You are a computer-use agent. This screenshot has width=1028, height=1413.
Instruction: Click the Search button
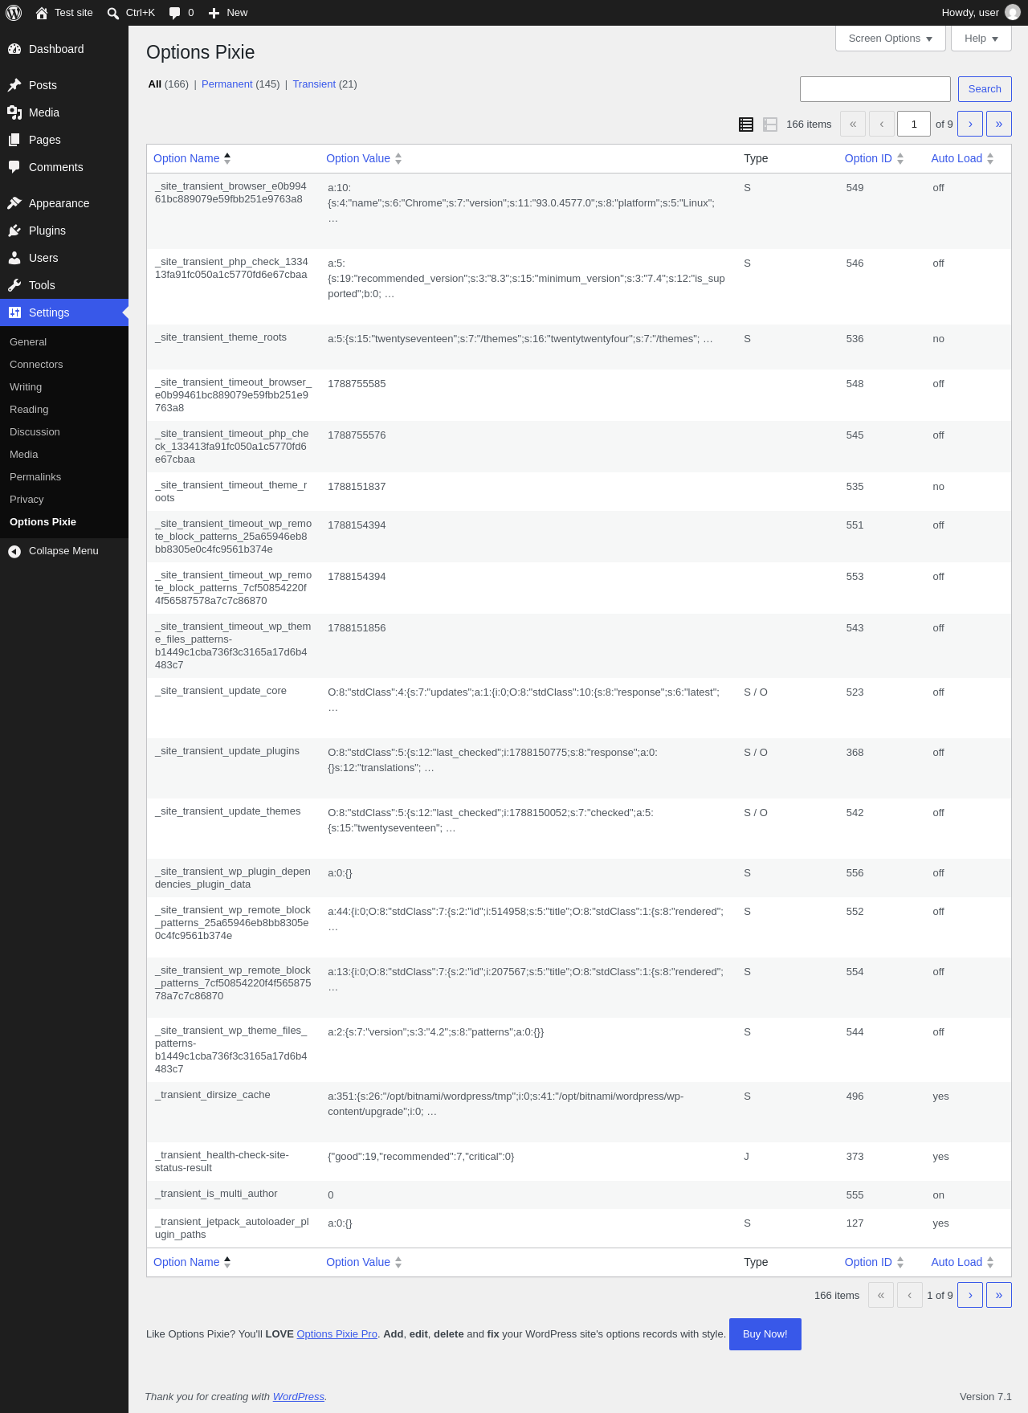tap(985, 89)
